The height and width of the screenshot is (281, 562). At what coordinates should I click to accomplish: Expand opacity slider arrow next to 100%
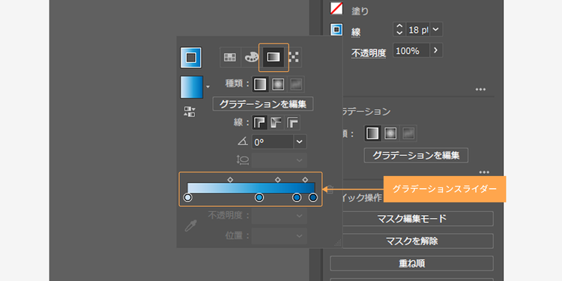(x=436, y=50)
